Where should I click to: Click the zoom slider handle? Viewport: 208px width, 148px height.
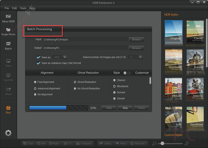pos(162,144)
